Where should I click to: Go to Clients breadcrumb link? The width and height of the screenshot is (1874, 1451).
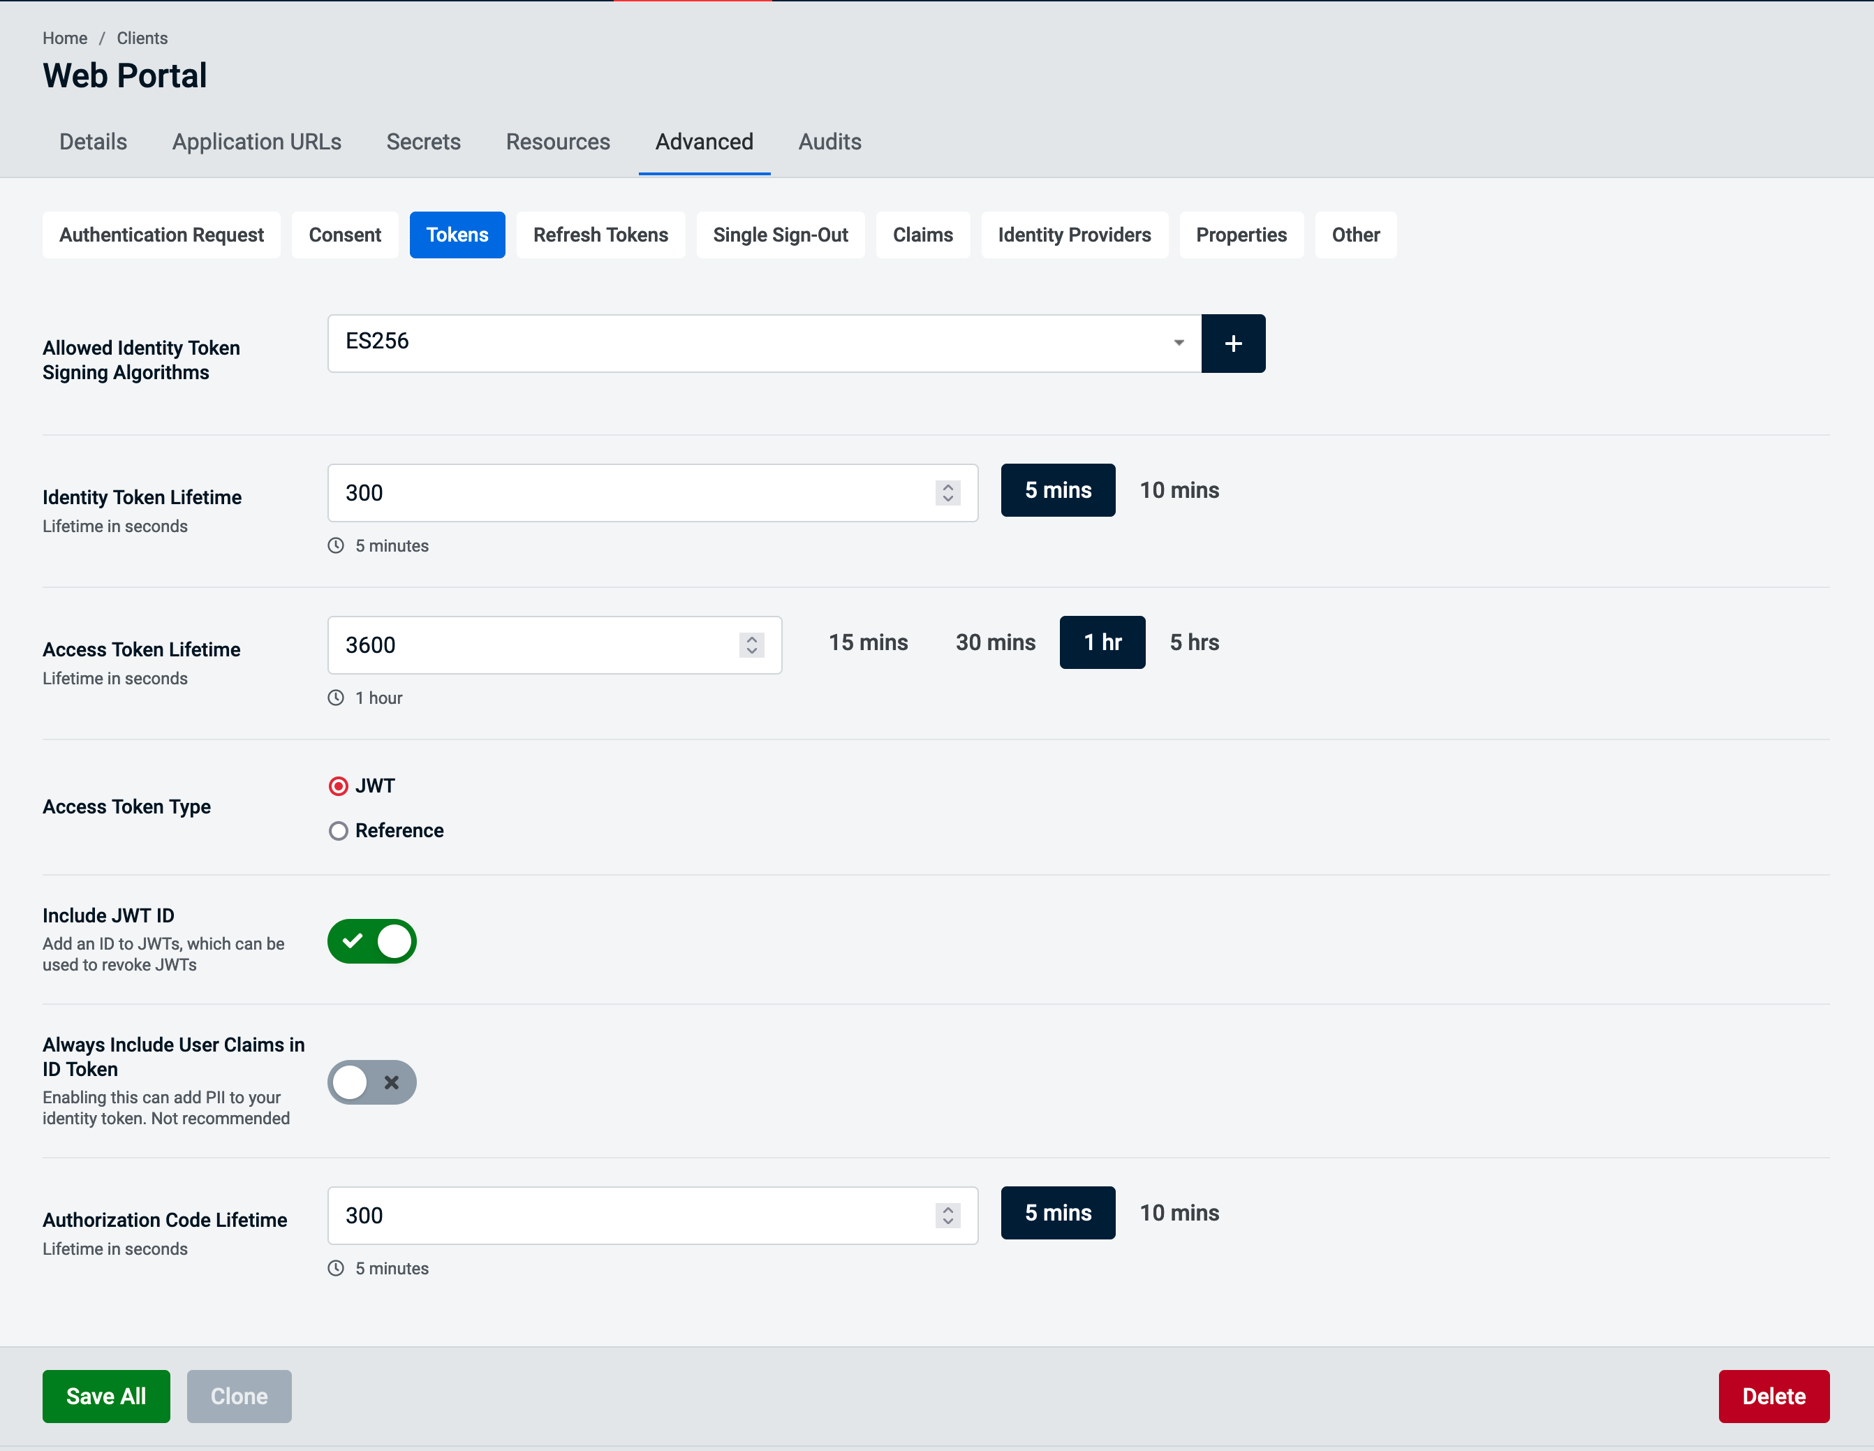[x=142, y=38]
